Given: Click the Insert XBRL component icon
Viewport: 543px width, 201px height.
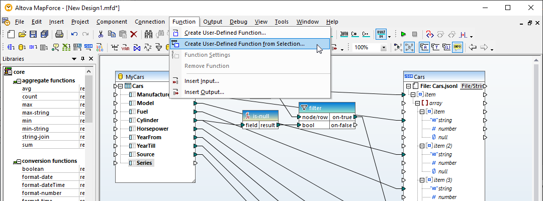Looking at the screenshot, I should click(77, 48).
